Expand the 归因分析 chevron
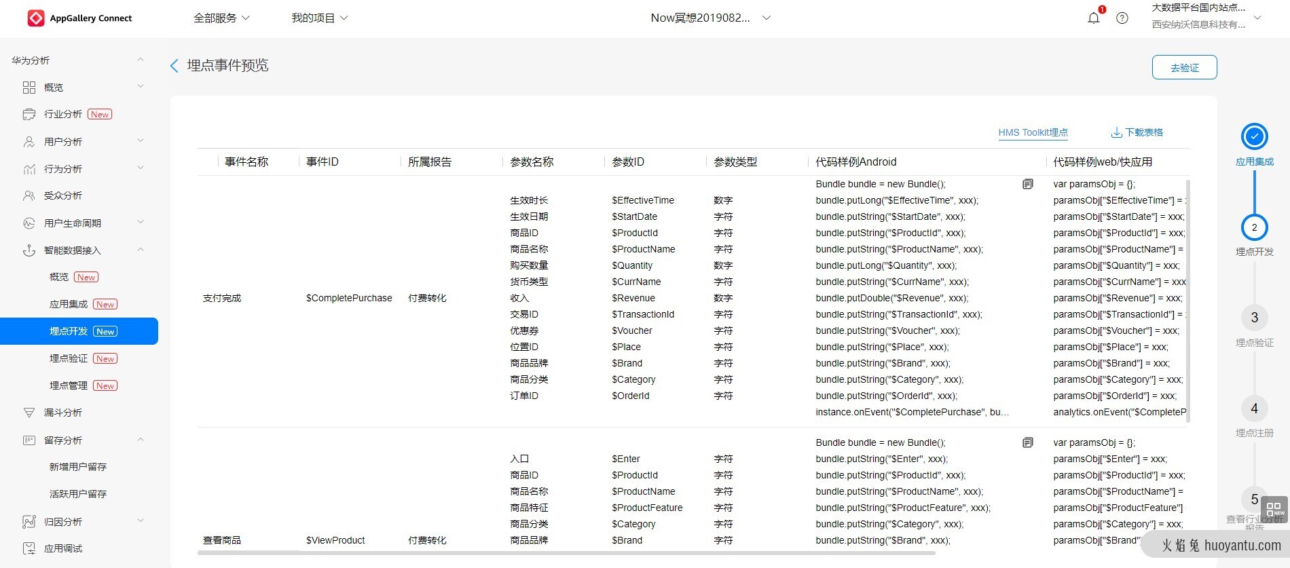The height and width of the screenshot is (568, 1290). click(x=141, y=521)
